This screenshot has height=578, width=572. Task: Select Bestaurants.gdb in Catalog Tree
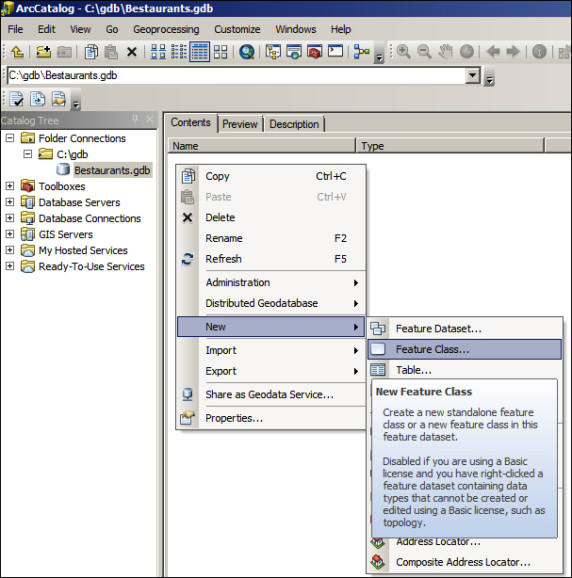pyautogui.click(x=112, y=170)
